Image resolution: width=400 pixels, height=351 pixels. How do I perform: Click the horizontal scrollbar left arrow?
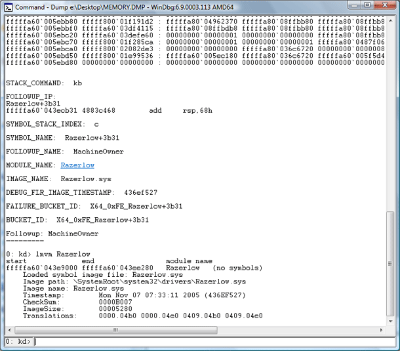point(9,330)
